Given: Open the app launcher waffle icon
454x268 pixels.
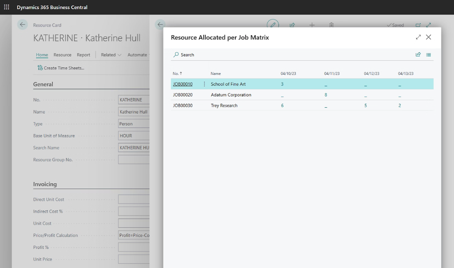Looking at the screenshot, I should [x=7, y=7].
